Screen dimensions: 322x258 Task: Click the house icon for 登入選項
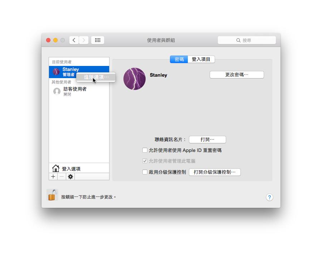(56, 168)
